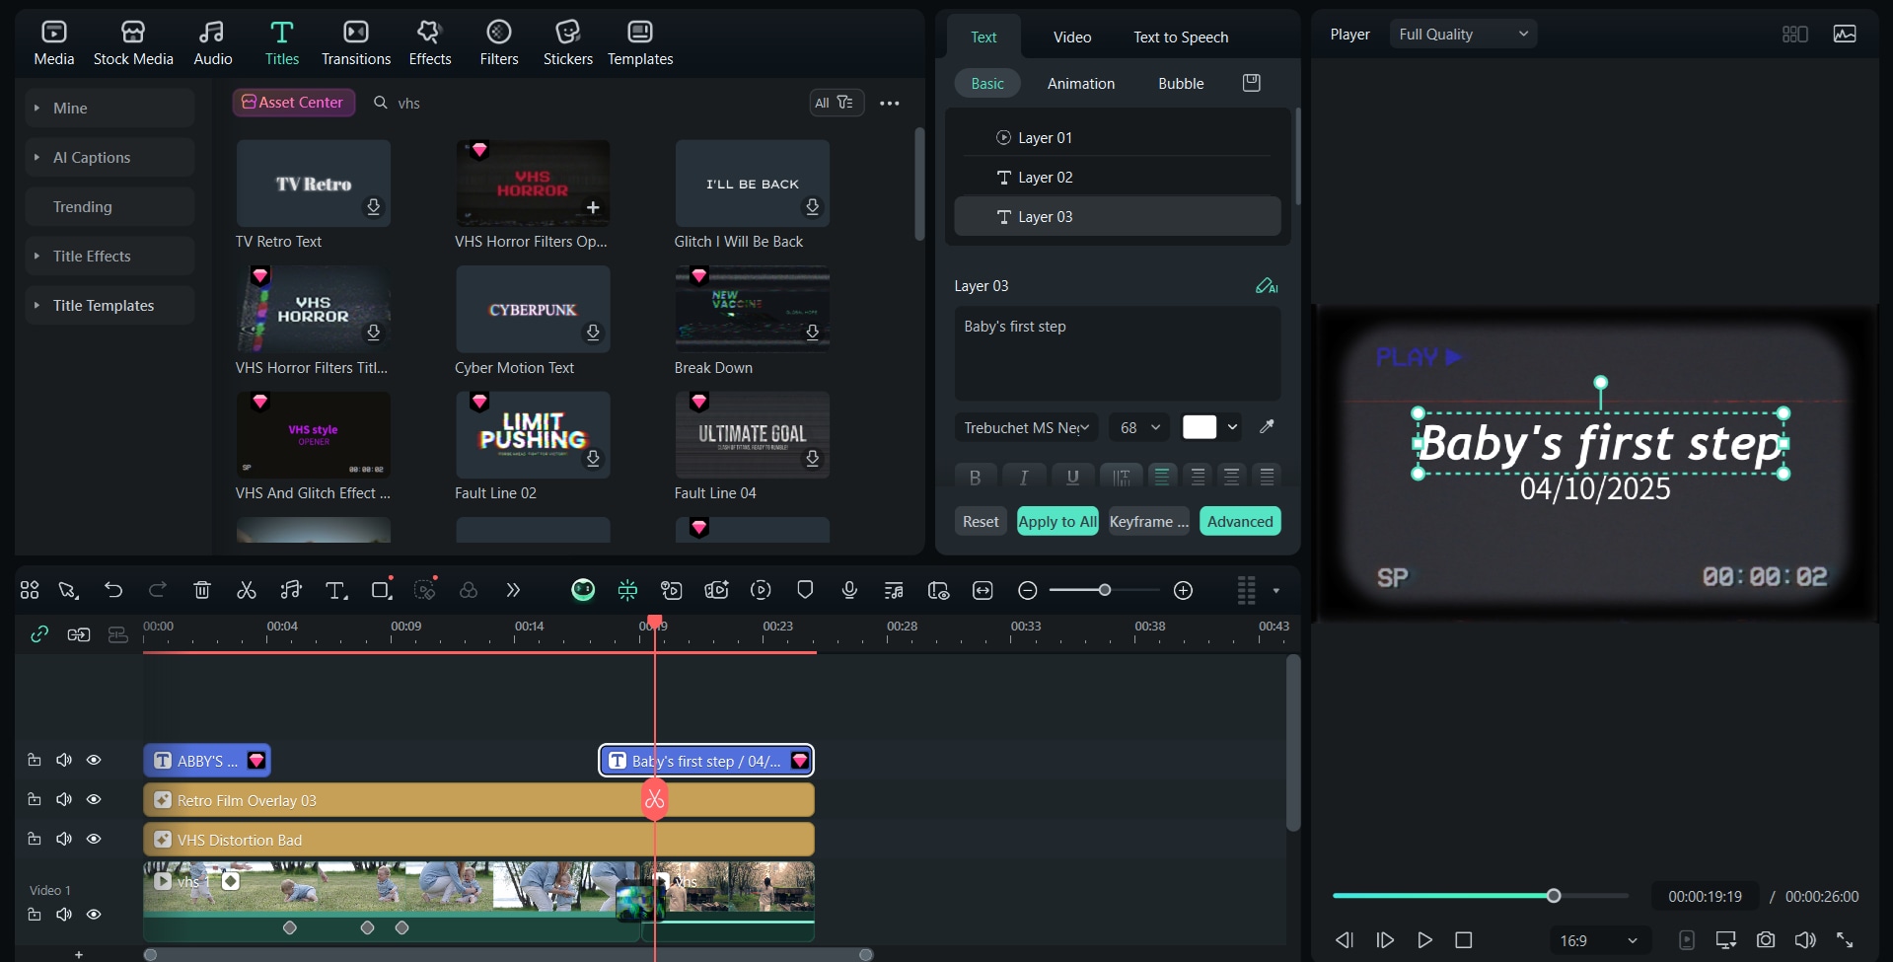Select the Trending category
Viewport: 1893px width, 962px height.
(109, 206)
